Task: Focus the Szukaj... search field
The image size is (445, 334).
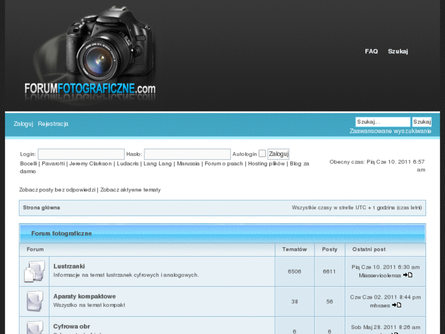Action: pos(383,122)
